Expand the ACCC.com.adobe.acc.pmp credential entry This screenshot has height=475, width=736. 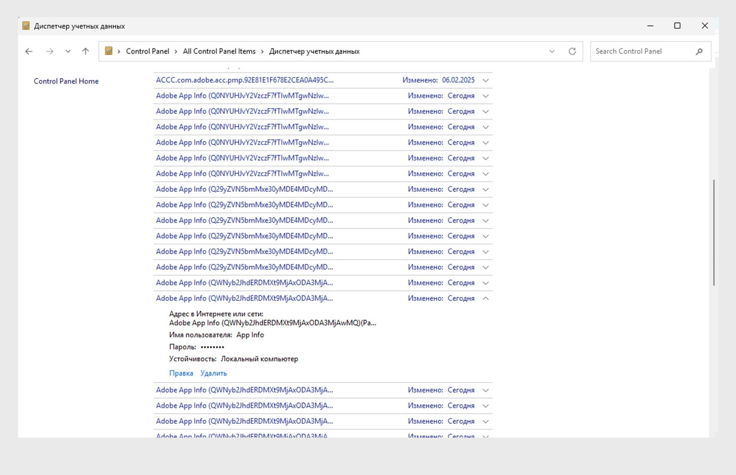[485, 80]
